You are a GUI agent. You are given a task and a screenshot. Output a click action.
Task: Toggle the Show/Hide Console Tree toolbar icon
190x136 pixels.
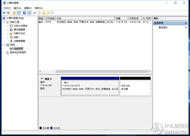click(19, 13)
